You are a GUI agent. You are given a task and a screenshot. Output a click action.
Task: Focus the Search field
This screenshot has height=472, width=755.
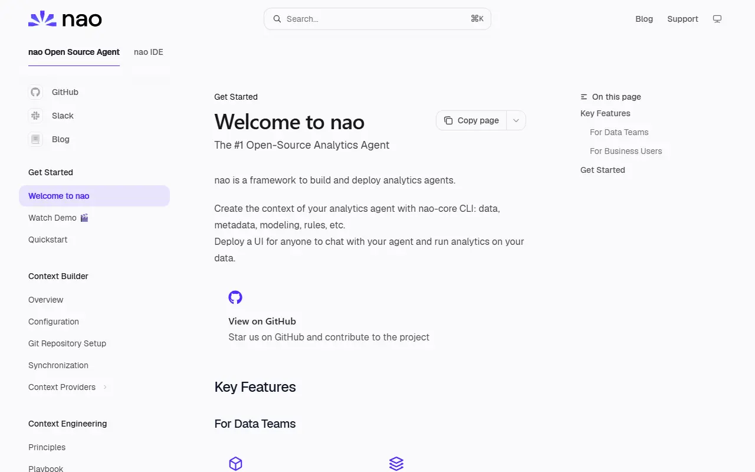tap(377, 19)
